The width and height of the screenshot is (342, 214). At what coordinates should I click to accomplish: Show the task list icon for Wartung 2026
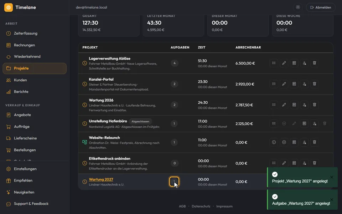274,105
